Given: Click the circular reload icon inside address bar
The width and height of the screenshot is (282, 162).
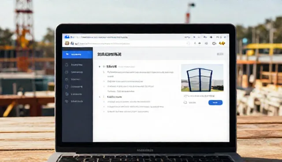Looking at the screenshot, I should click(x=188, y=43).
